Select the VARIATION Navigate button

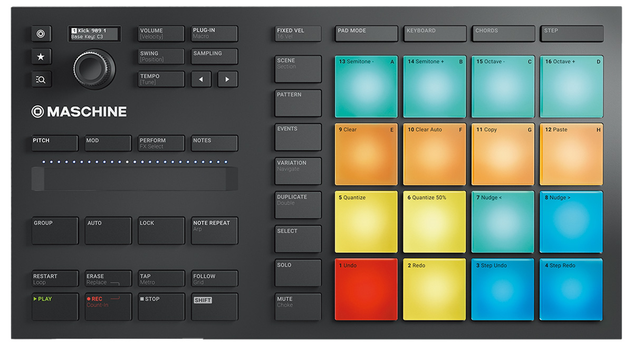click(x=298, y=171)
